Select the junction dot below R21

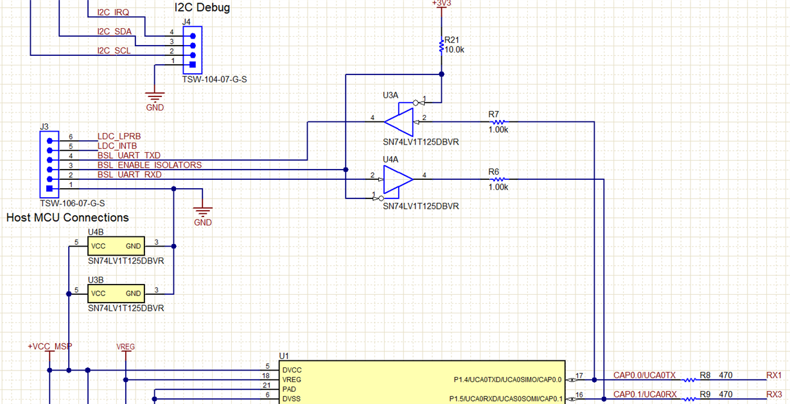click(x=441, y=75)
